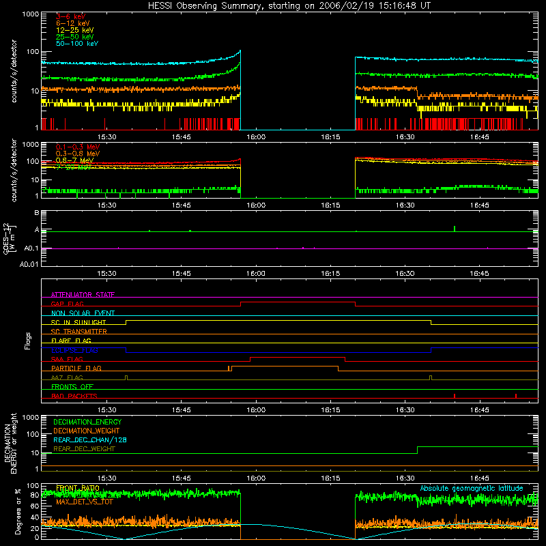
Task: Select the SC_TRANSMITTER flag label
Action: (78, 331)
